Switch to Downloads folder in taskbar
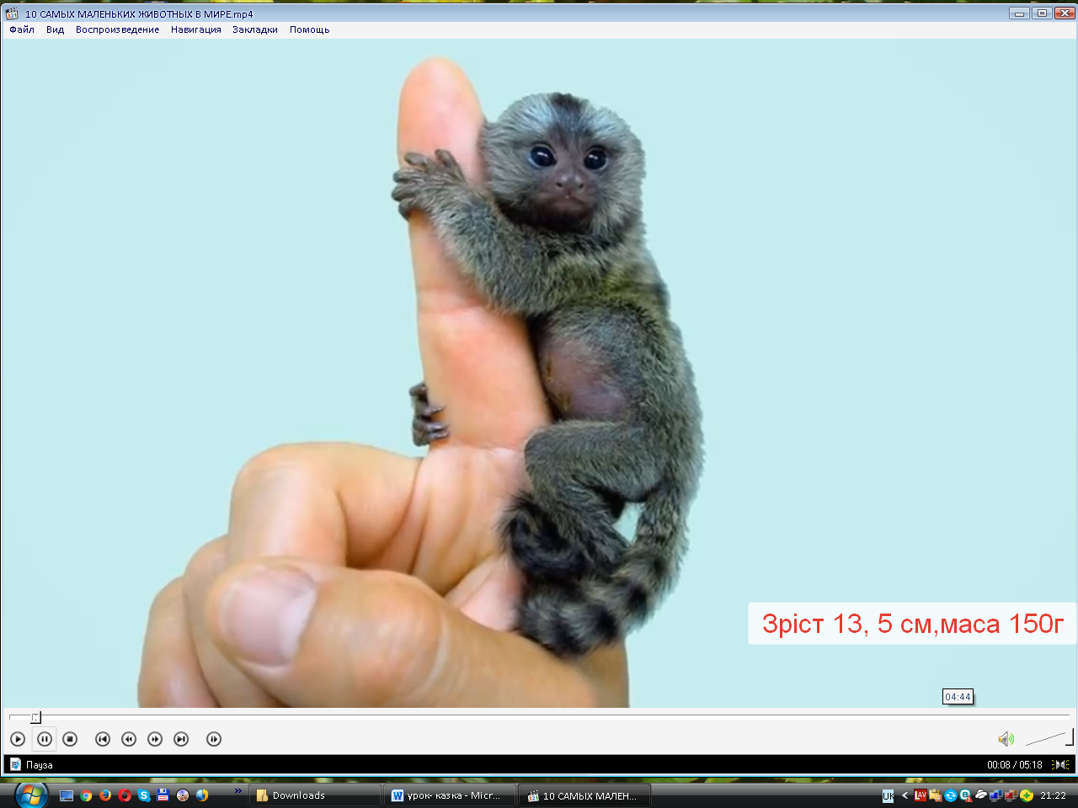This screenshot has width=1078, height=808. pos(313,795)
